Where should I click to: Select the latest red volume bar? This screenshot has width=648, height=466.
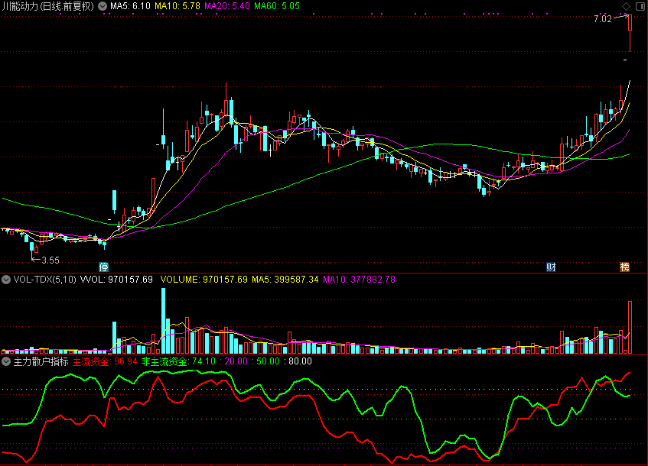[x=630, y=327]
